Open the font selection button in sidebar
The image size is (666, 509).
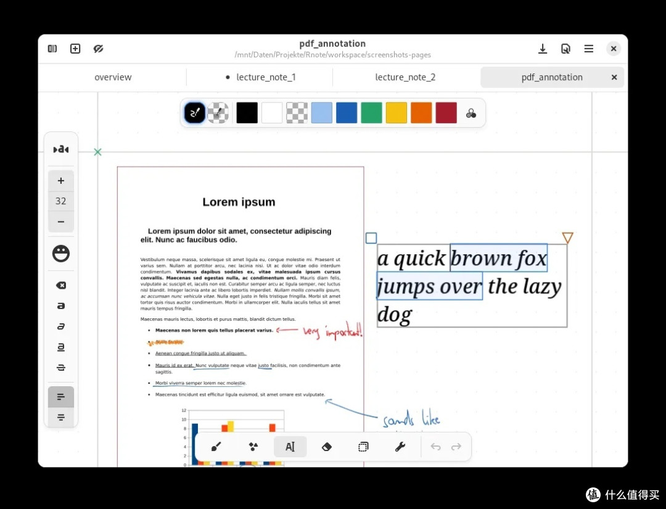pyautogui.click(x=60, y=149)
